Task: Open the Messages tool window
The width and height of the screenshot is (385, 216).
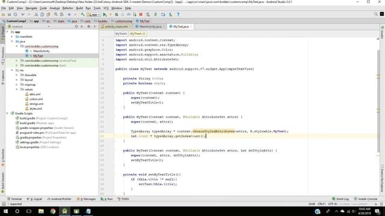Action: click(87, 199)
